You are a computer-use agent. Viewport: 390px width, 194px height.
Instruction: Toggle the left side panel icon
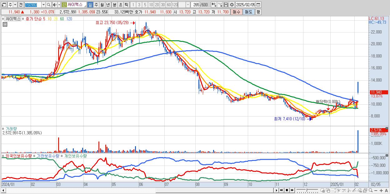(x=4, y=5)
